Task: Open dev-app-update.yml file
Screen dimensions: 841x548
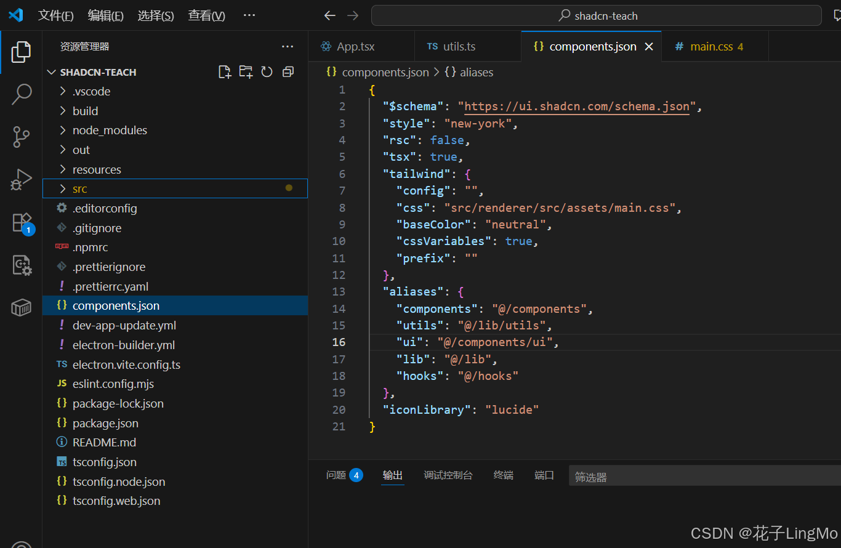Action: coord(175,326)
